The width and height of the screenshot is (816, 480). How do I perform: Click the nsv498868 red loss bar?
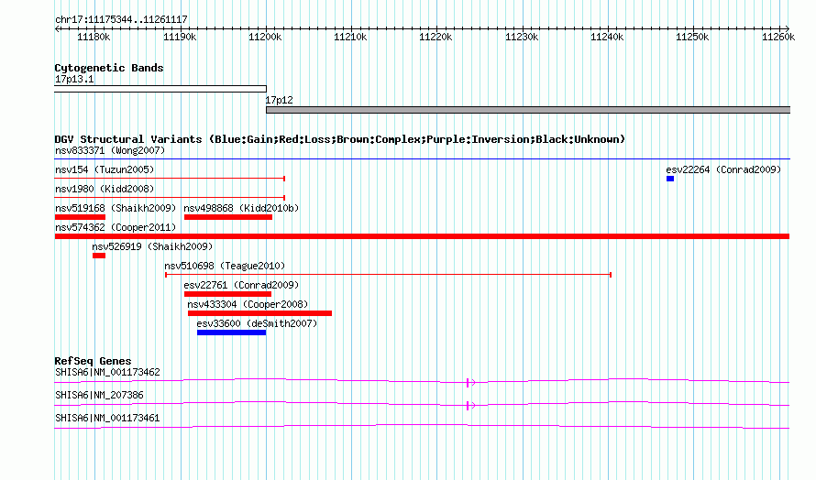tap(228, 217)
